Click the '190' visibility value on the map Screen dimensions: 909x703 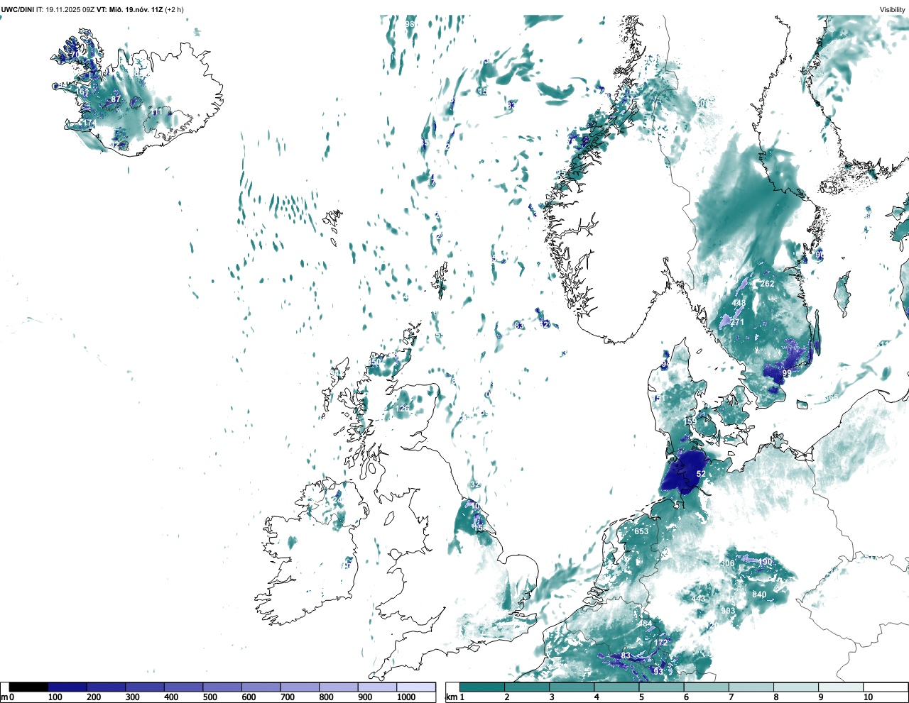(x=765, y=562)
